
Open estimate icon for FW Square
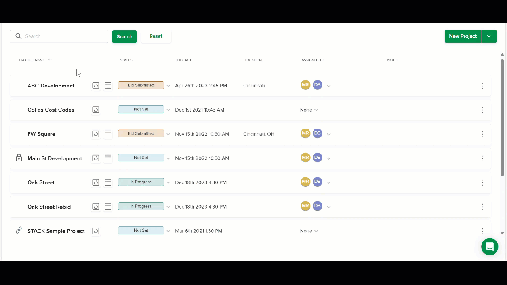click(x=108, y=134)
